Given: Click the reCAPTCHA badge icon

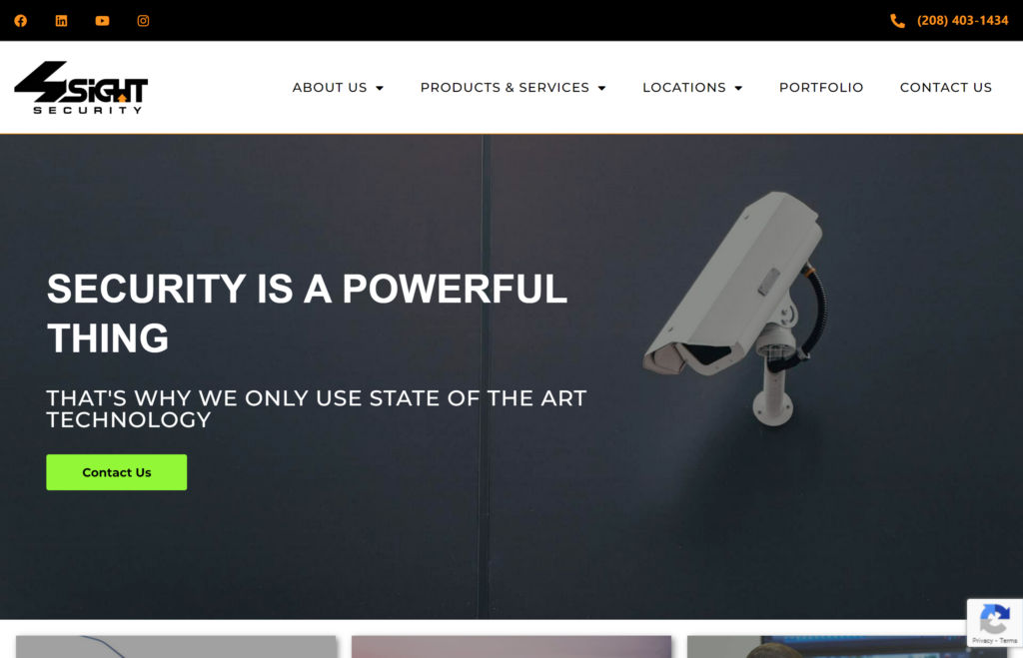Looking at the screenshot, I should click(994, 619).
